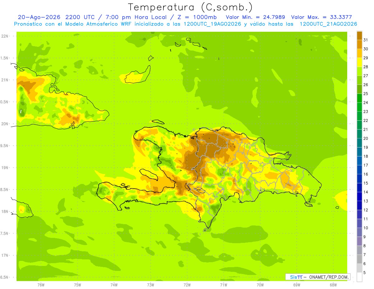Click the "73W" longitude label
Screen dimensions: 374x289
[x=151, y=285]
